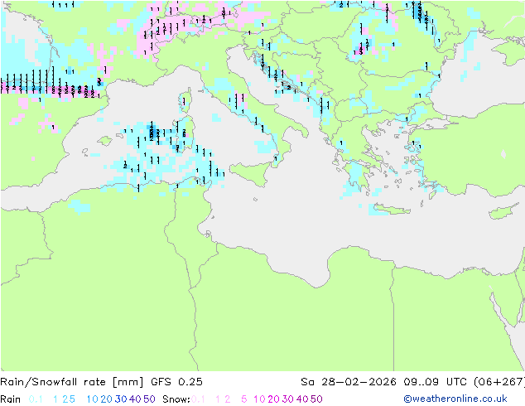This screenshot has width=525, height=406.
Task: Select snow legend value 50
Action: 316,399
